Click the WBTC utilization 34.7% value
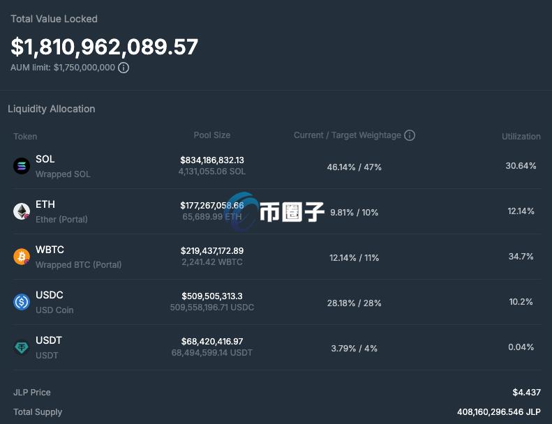Image resolution: width=552 pixels, height=424 pixels. pyautogui.click(x=521, y=257)
